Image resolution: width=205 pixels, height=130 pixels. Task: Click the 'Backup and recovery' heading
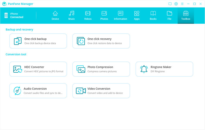(19, 30)
